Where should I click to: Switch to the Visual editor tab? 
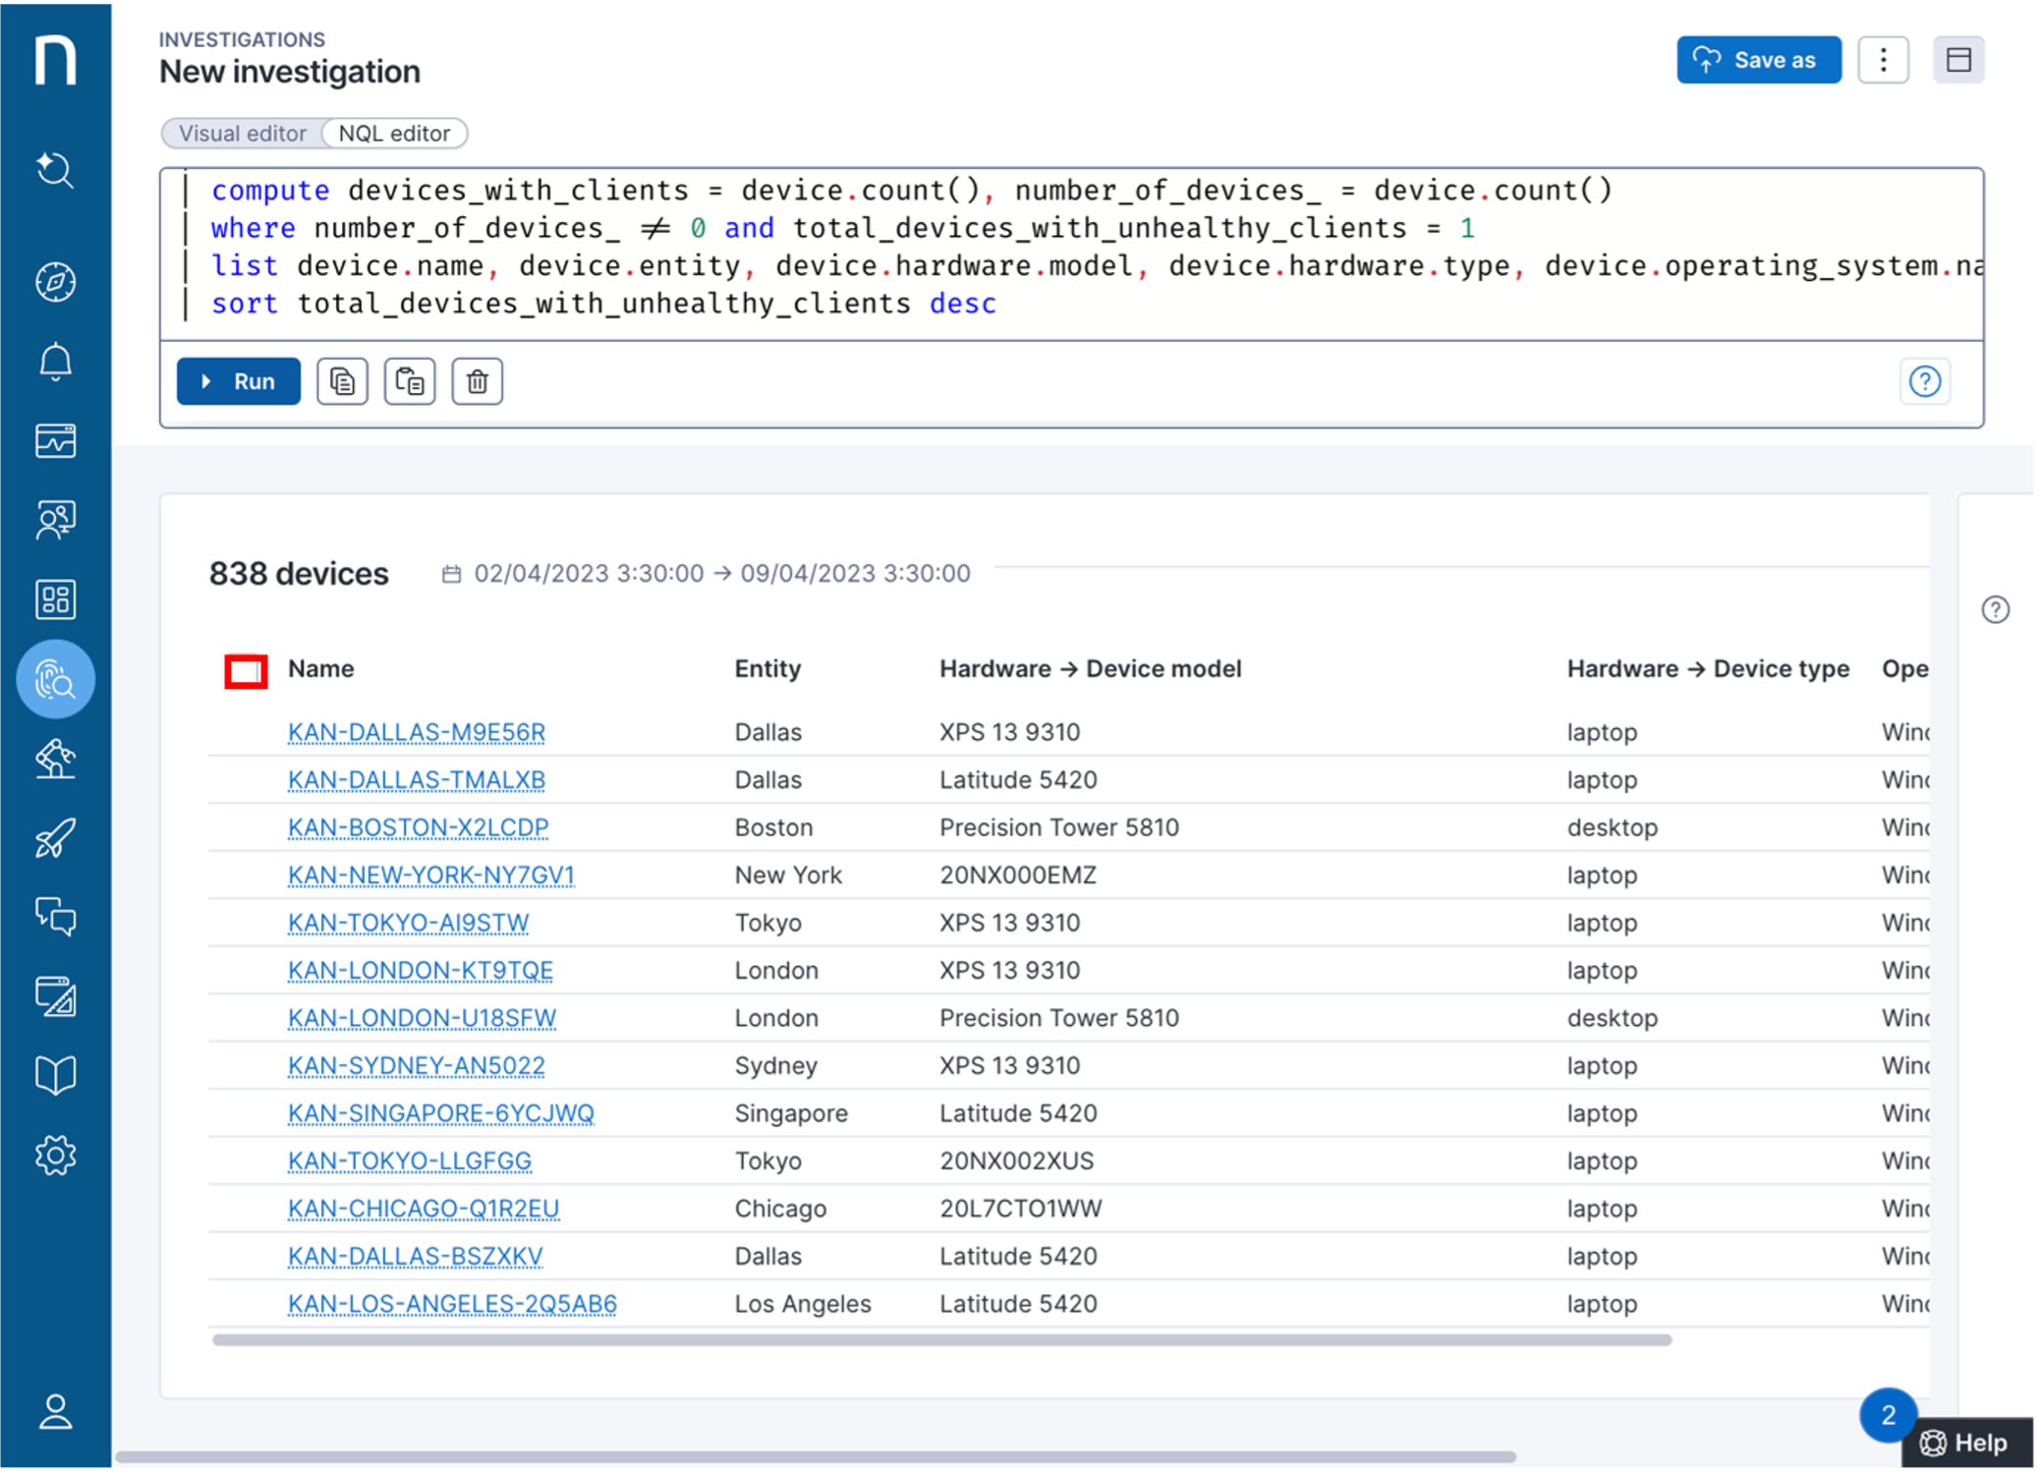tap(242, 134)
